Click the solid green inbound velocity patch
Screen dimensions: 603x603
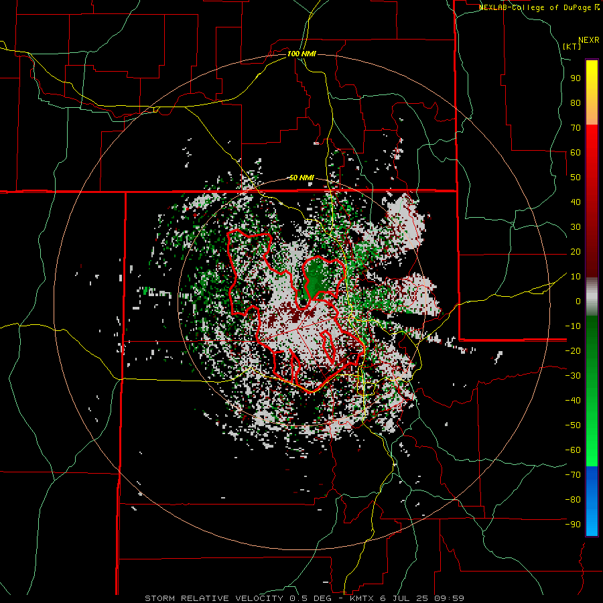click(316, 277)
